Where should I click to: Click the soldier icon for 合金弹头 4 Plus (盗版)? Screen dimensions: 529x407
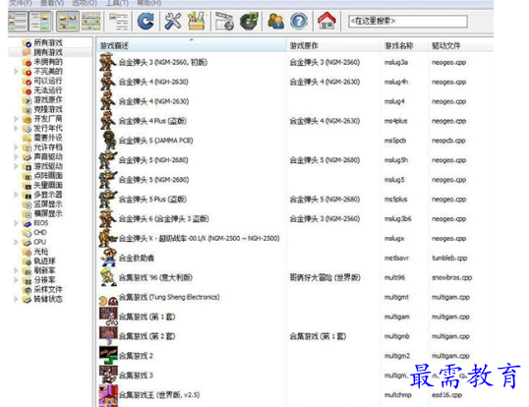[x=107, y=121]
